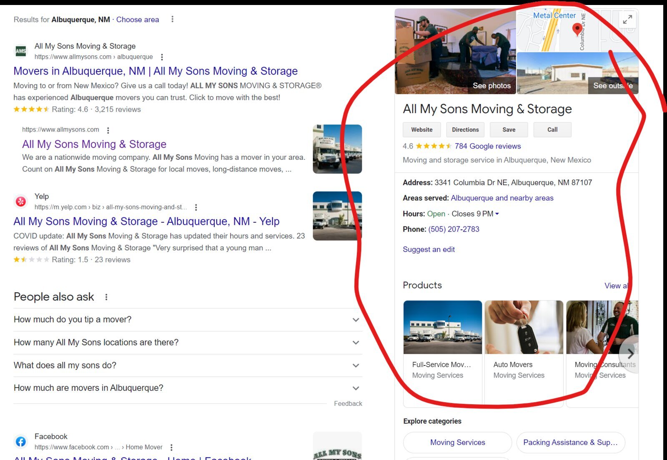Save the business with the Save button

click(x=509, y=130)
